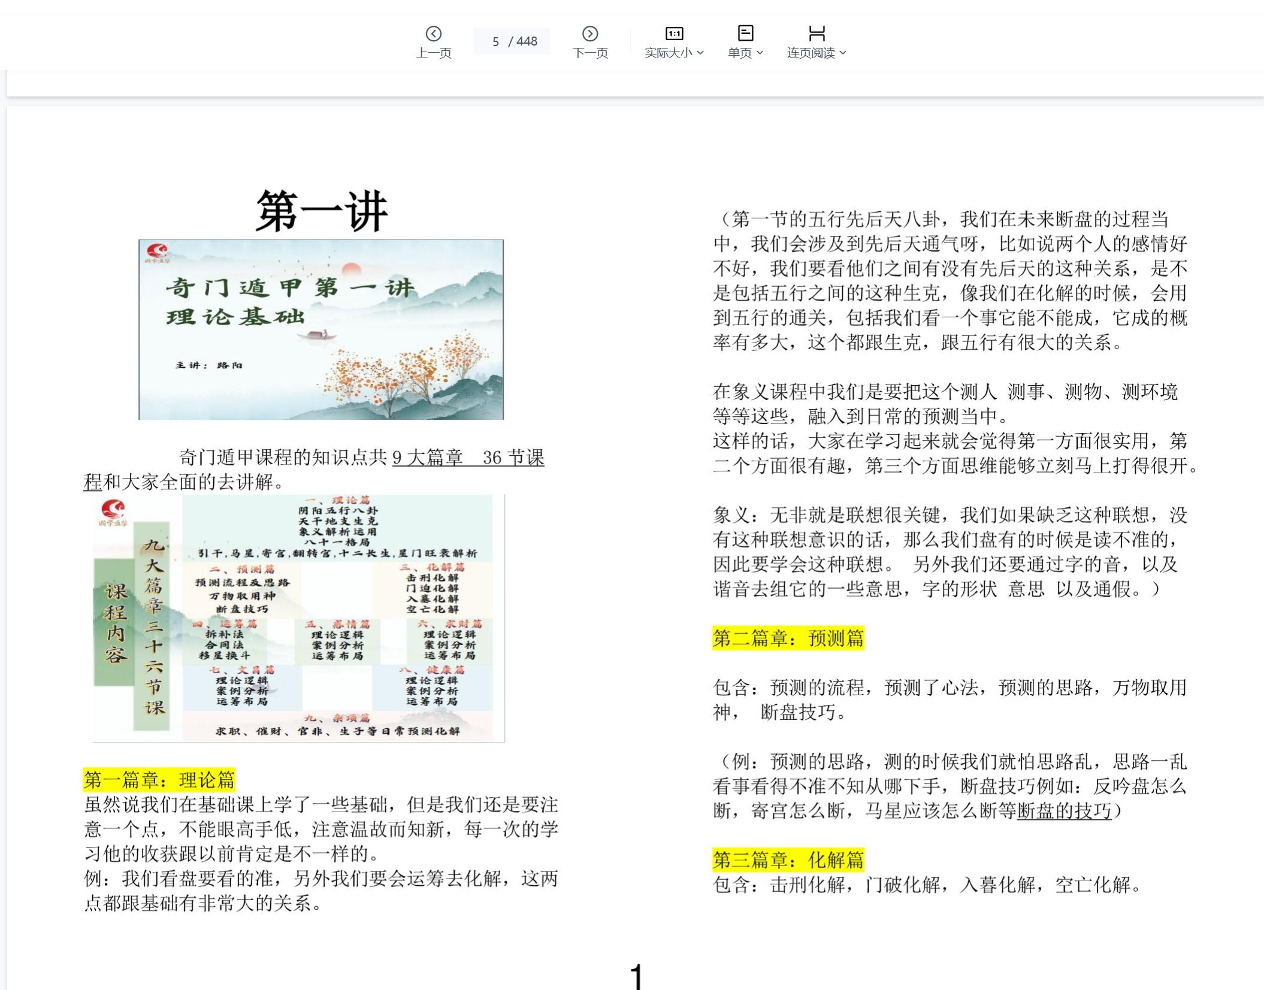The height and width of the screenshot is (990, 1264).
Task: Go to previous page (上一页) arrow
Action: click(x=433, y=34)
